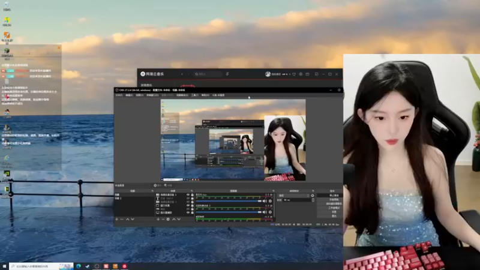Screen dimensions: 480x270
Task: Click the transition duration input field
Action: click(x=297, y=200)
